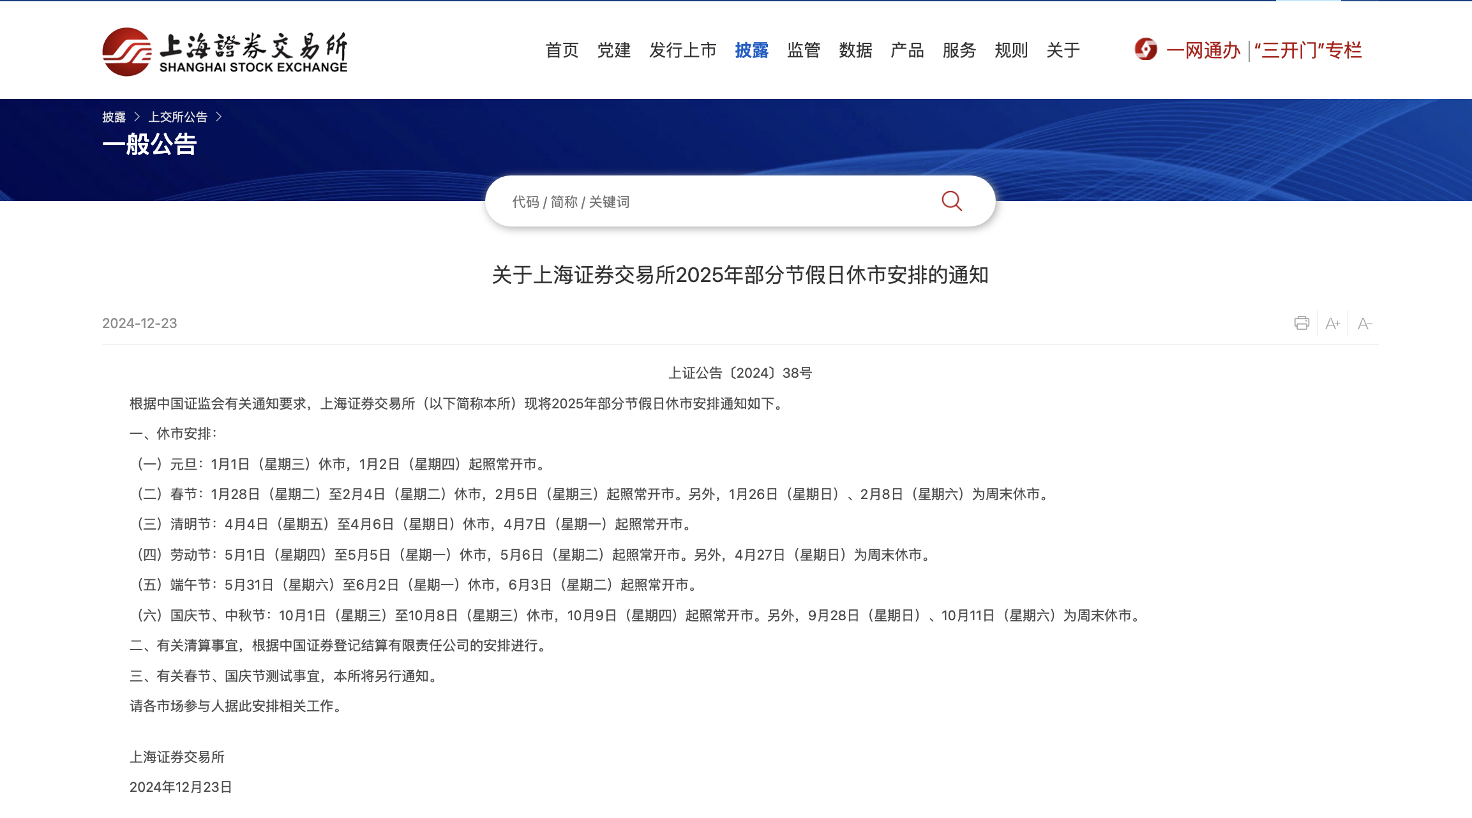Screen dimensions: 1472x818
Task: Go to the 关于 section
Action: pyautogui.click(x=1063, y=50)
